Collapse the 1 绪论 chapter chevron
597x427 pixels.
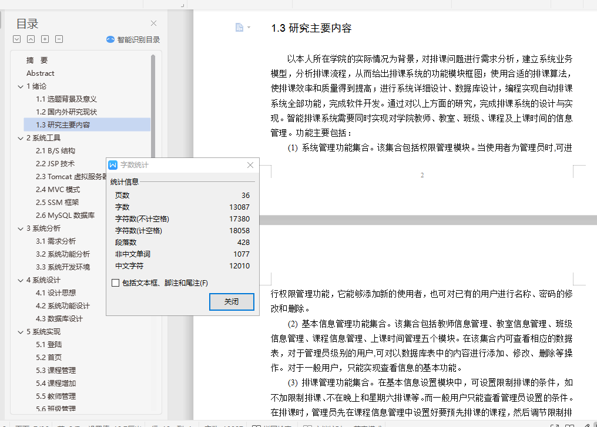pyautogui.click(x=21, y=87)
